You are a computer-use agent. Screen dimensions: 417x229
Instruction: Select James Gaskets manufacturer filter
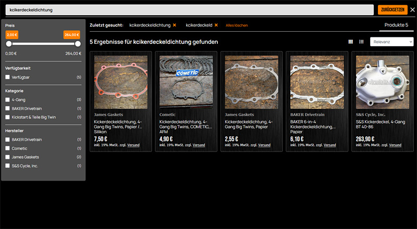7,157
